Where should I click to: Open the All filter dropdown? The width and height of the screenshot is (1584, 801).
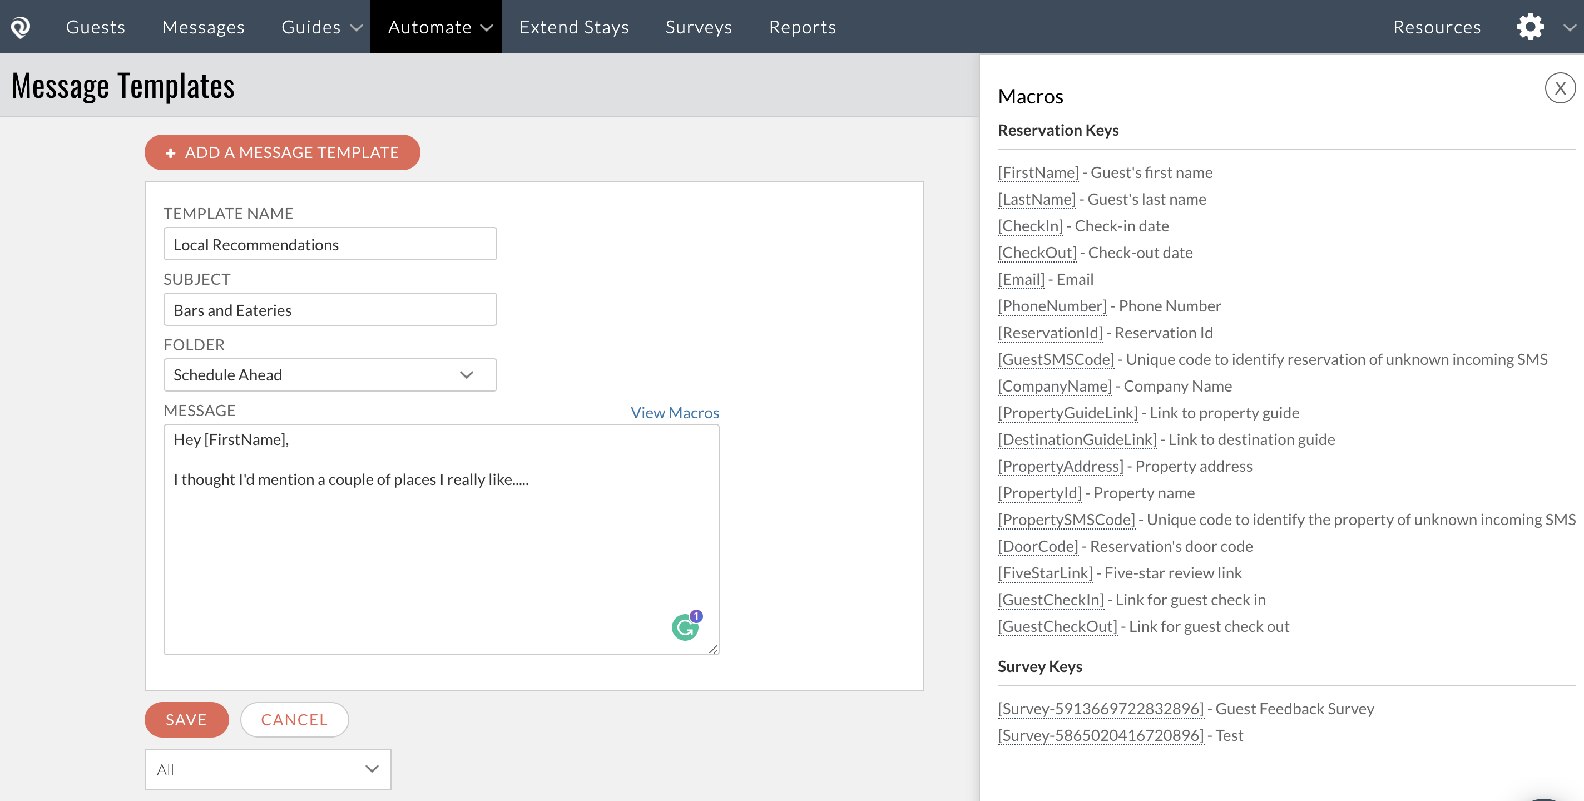[x=268, y=769]
